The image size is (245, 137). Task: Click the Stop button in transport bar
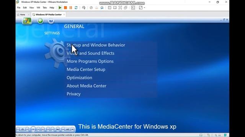38,129
